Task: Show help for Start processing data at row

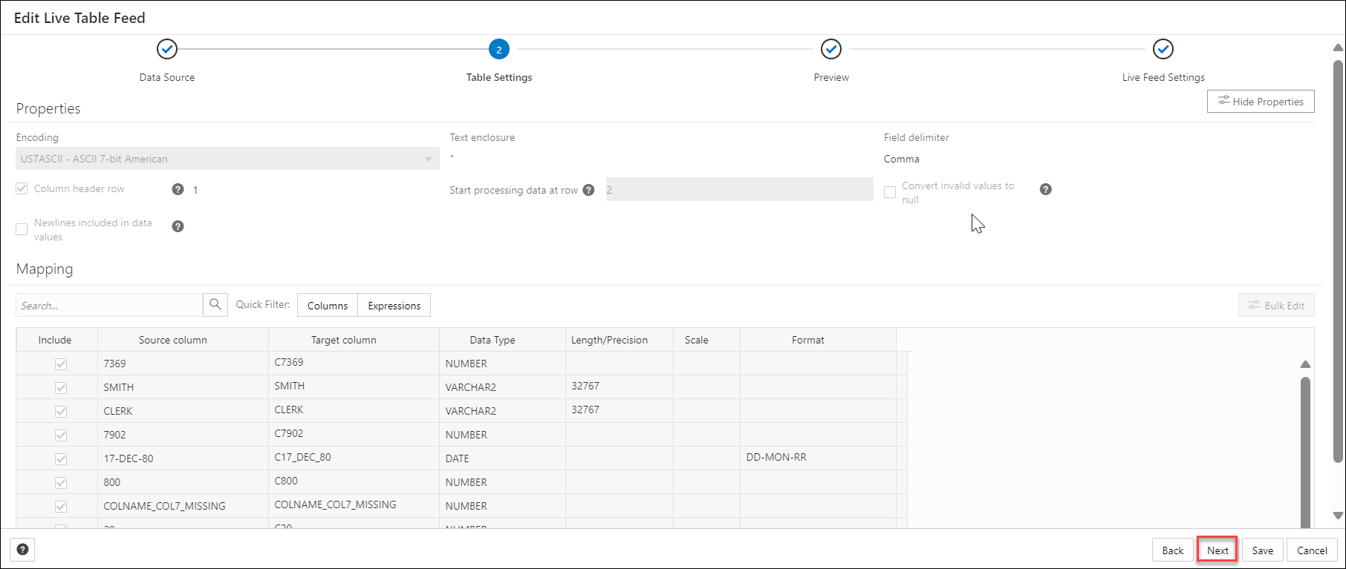Action: click(588, 190)
